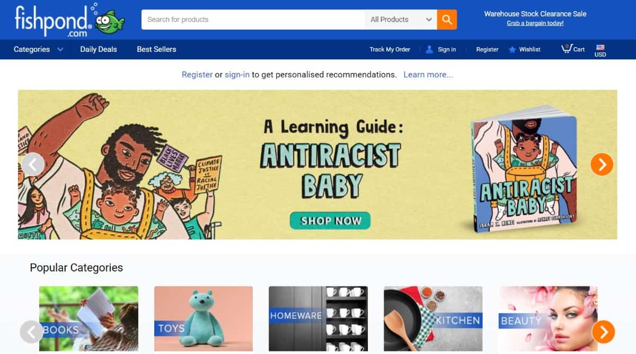636x354 pixels.
Task: Click the Grab a bargain today link
Action: (x=535, y=23)
